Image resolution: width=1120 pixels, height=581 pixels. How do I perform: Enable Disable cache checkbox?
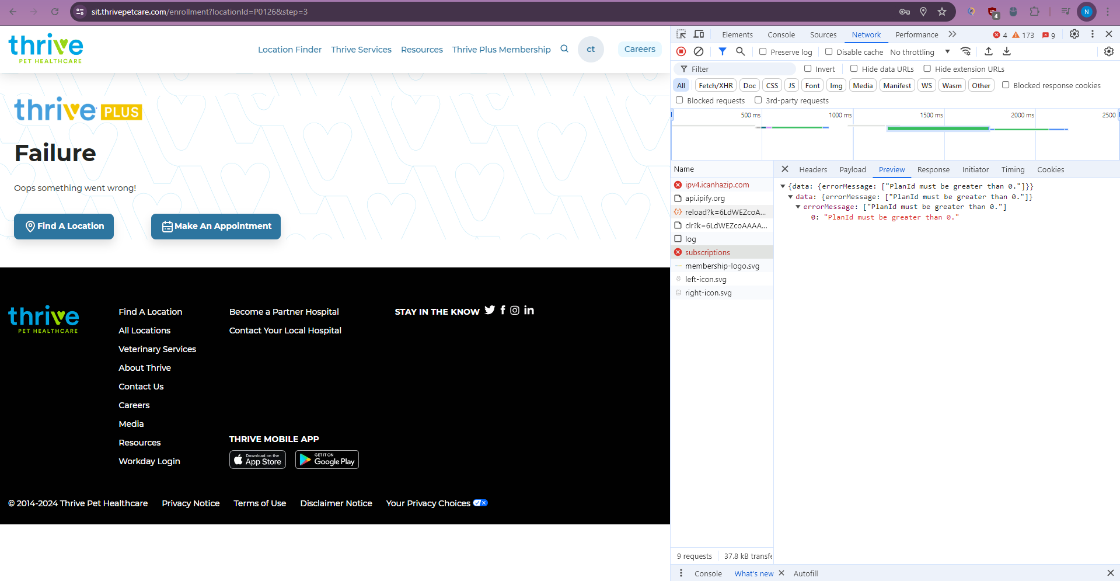point(829,51)
